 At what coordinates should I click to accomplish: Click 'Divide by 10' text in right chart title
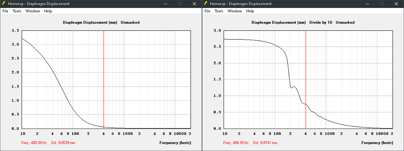(x=320, y=23)
